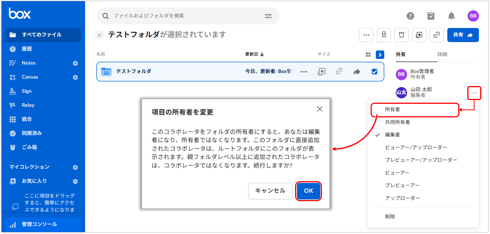Viewport: 490px width, 234px height.
Task: Click the notifications bell icon
Action: [451, 16]
